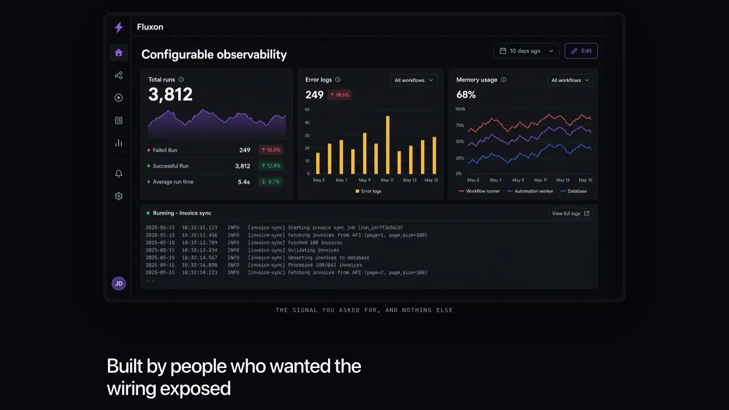
Task: Expand Error logs 'All workflows' dropdown
Action: (x=414, y=80)
